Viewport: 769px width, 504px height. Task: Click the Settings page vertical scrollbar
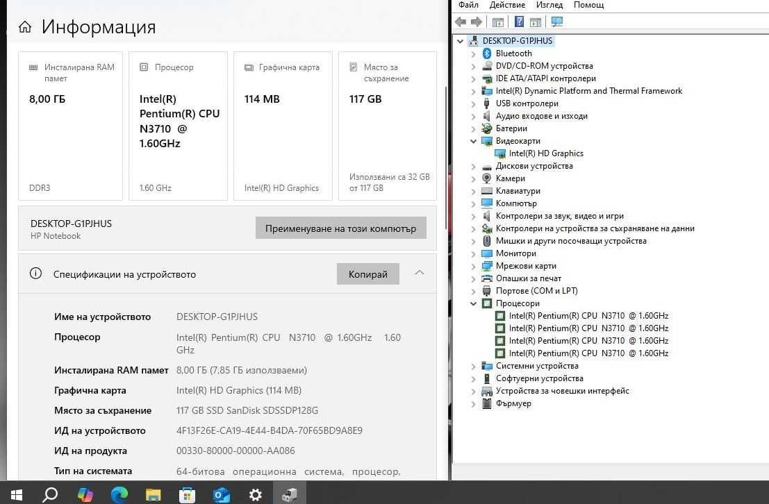pos(446,157)
